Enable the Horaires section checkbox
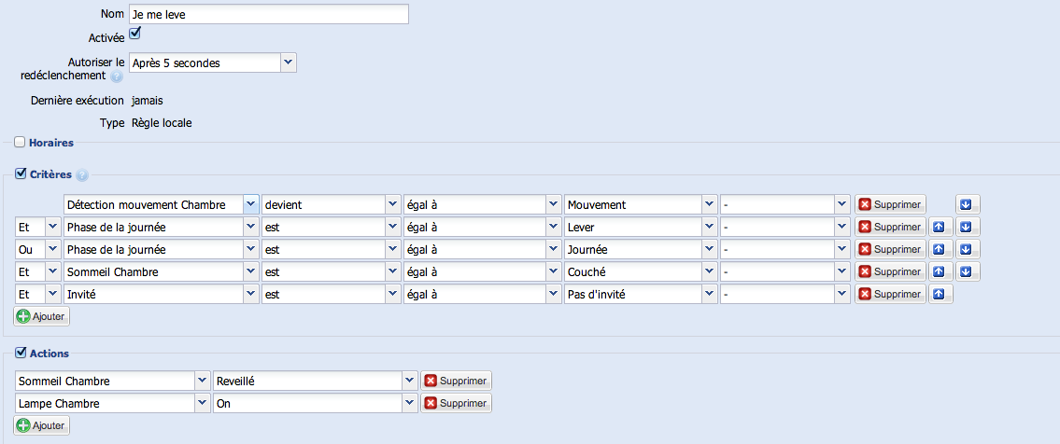 coord(20,143)
